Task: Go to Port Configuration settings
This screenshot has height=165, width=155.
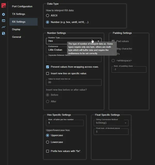Action: (x=22, y=6)
